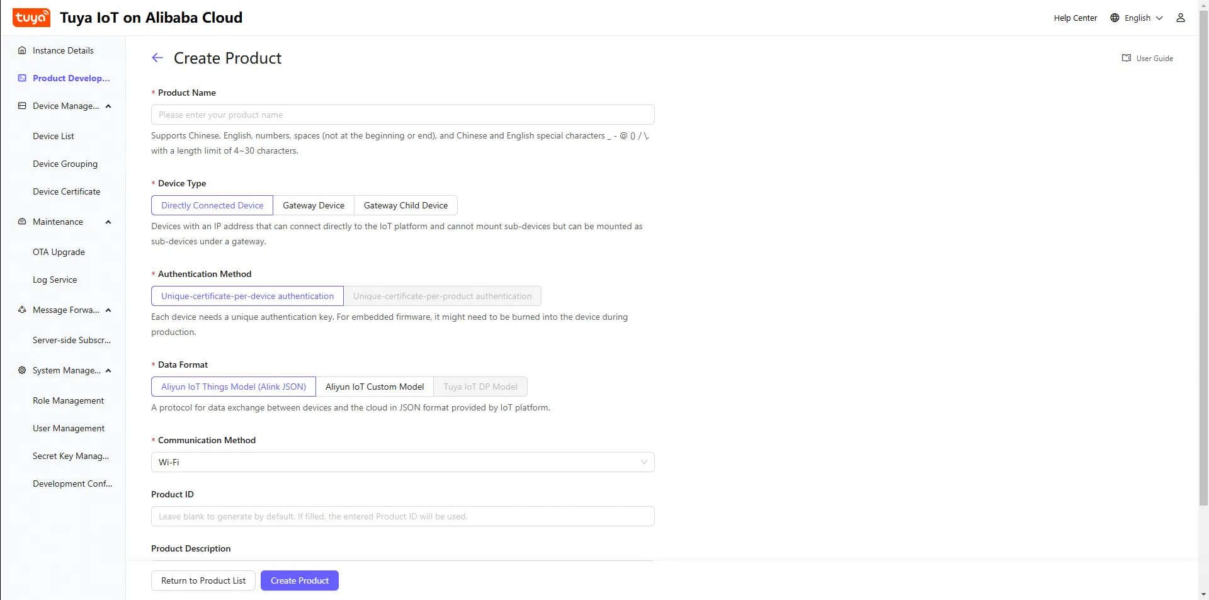Click the Maintenance sidebar icon
The height and width of the screenshot is (600, 1209).
(x=22, y=222)
